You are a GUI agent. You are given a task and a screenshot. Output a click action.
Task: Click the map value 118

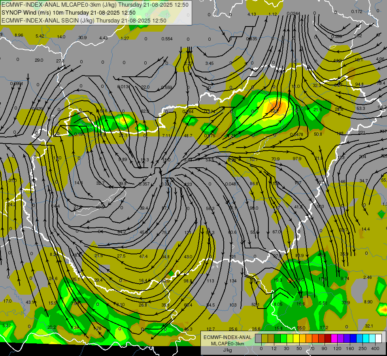tap(340, 133)
